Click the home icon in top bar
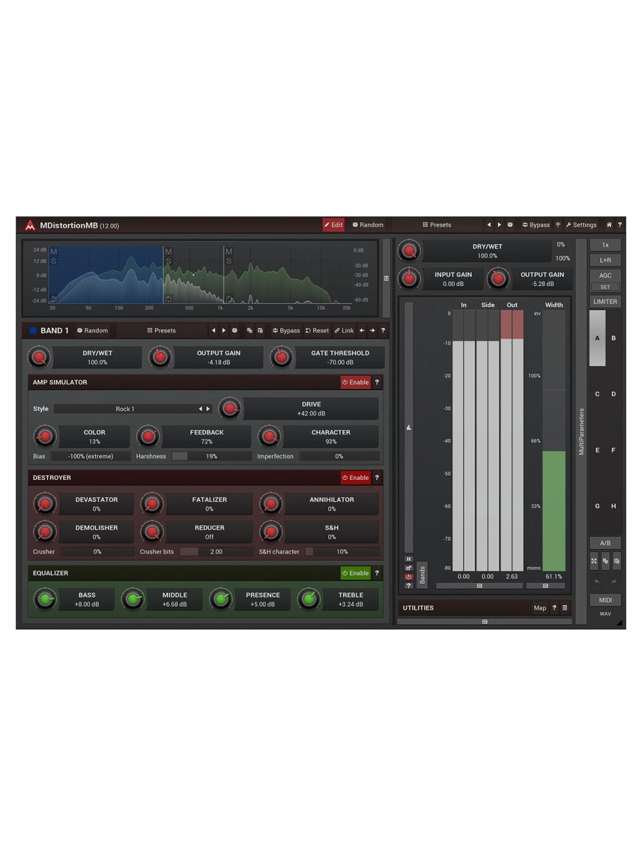 609,225
